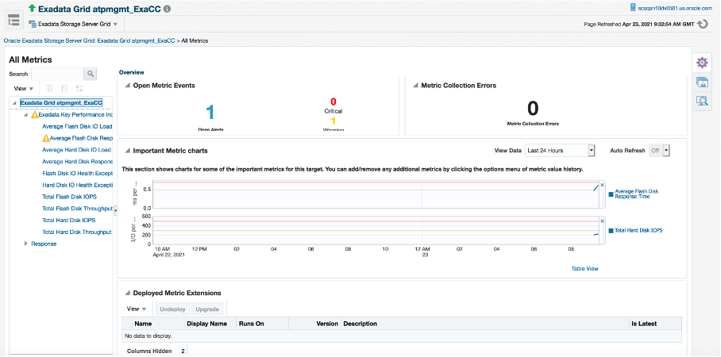
Task: Select Average Hard Disk IO Load metric
Action: pos(77,150)
